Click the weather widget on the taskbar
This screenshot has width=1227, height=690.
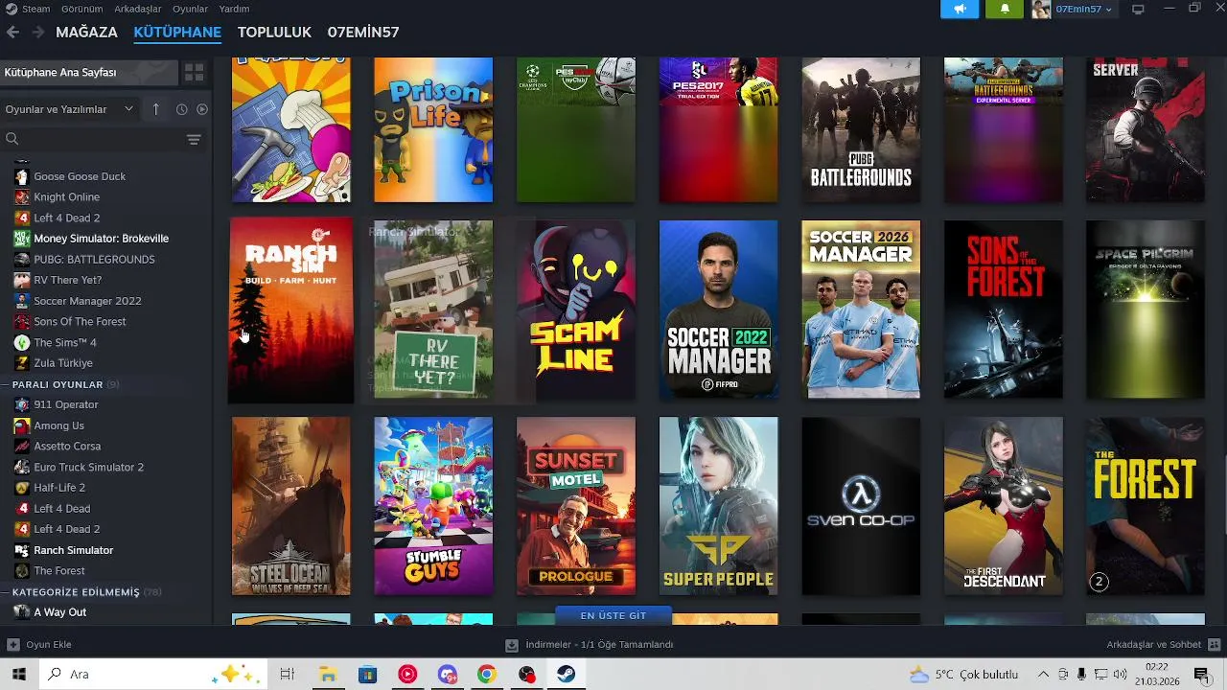coord(963,675)
